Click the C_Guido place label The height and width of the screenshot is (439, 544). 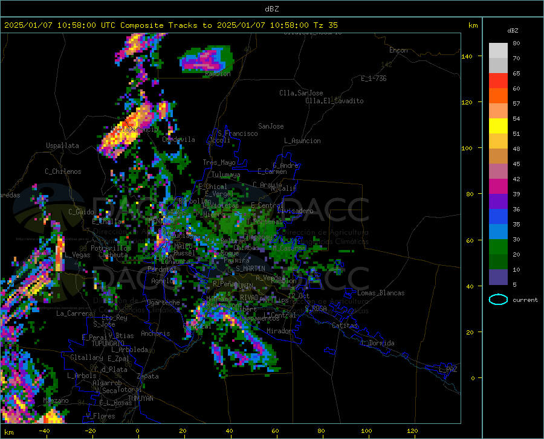tap(81, 212)
